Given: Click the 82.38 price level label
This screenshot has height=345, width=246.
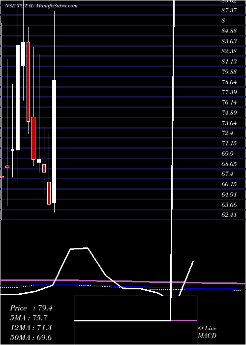Looking at the screenshot, I should point(229,51).
